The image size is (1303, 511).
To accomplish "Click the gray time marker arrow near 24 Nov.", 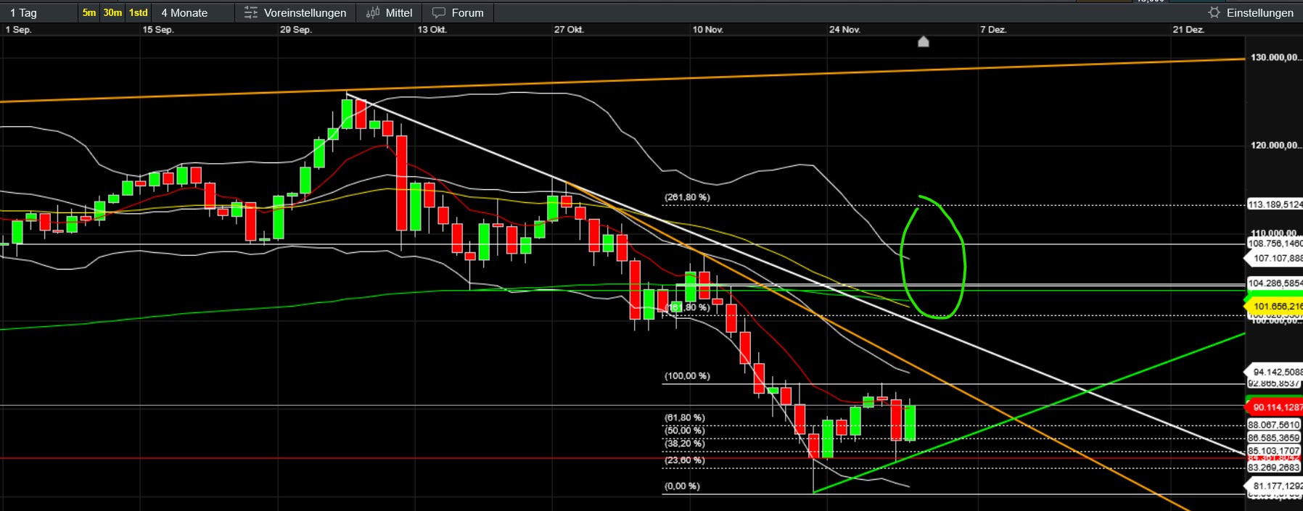I will tap(923, 42).
